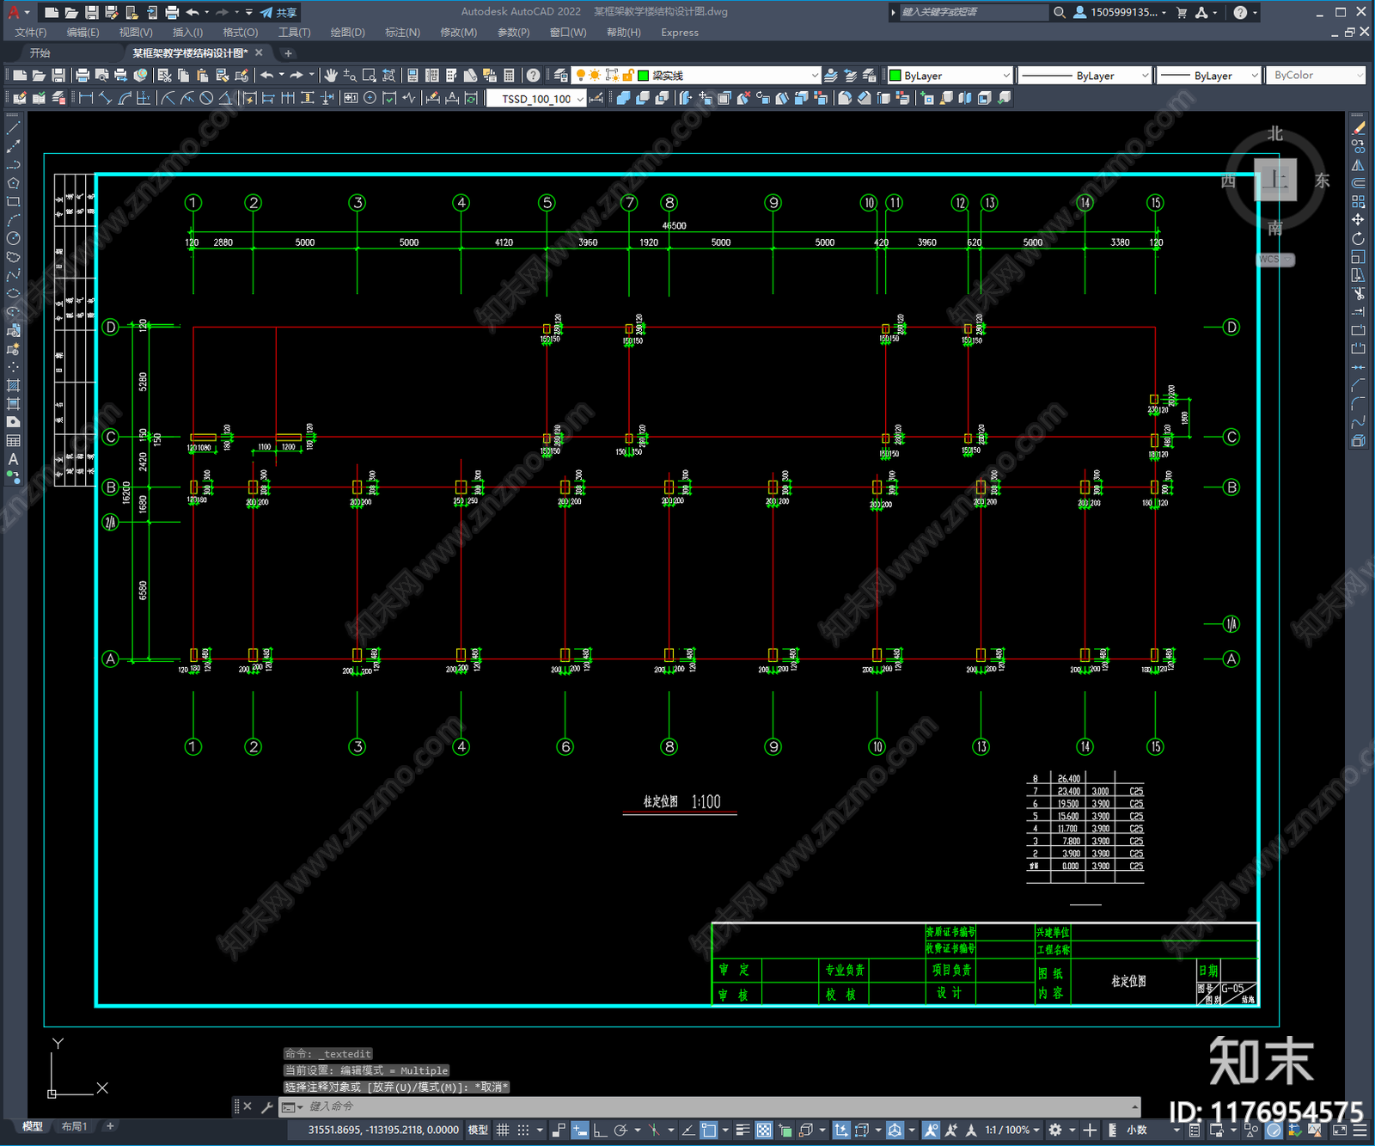Viewport: 1375px width, 1146px height.
Task: Open the Help question mark in the standard toolbar
Action: pyautogui.click(x=534, y=76)
